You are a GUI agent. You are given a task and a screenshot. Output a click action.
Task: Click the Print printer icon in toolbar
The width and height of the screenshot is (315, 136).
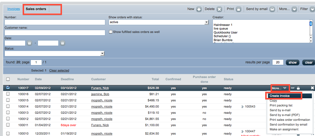pyautogui.click(x=238, y=9)
